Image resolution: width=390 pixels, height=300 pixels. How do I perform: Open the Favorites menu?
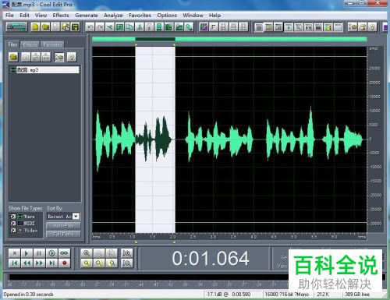140,16
